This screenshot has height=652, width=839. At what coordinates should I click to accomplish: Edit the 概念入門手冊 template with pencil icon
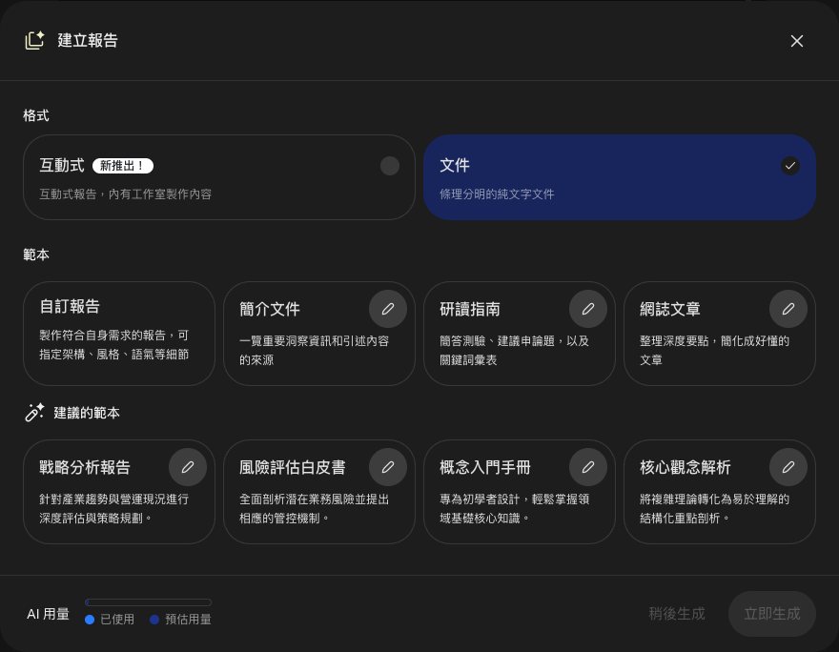pyautogui.click(x=588, y=467)
